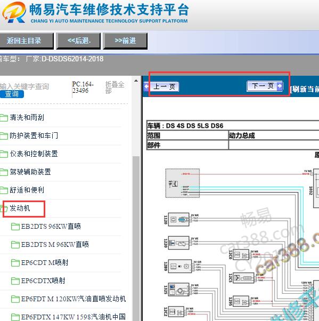The image size is (319, 321).
Task: Click the dashed box component 19 in diagram
Action: 183,183
